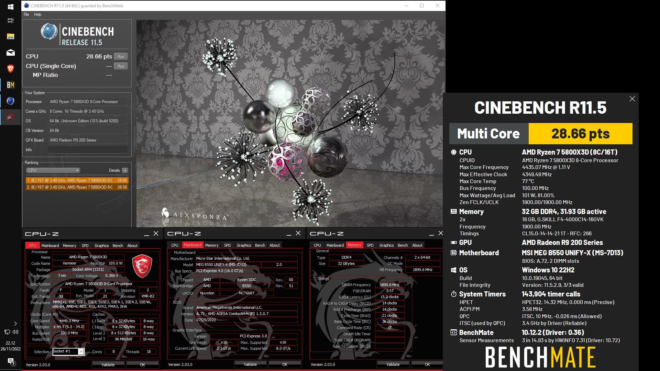Open the Help menu in Cinebench
The height and width of the screenshot is (371, 660).
point(38,14)
